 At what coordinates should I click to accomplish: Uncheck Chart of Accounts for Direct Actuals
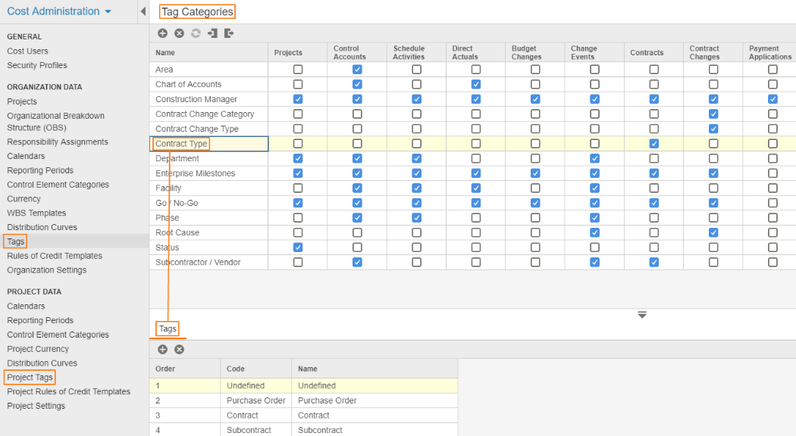[475, 84]
